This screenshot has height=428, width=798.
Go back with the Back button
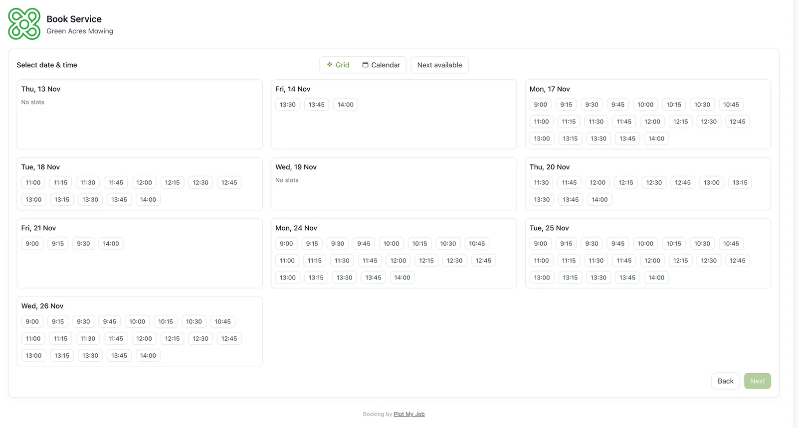click(725, 381)
